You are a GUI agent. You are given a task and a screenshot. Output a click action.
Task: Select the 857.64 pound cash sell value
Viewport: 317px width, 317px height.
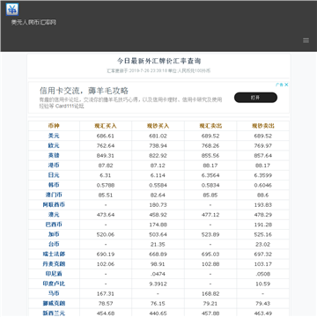click(263, 156)
